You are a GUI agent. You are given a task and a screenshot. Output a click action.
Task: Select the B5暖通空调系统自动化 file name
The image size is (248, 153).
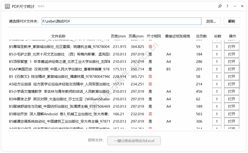[59, 121]
